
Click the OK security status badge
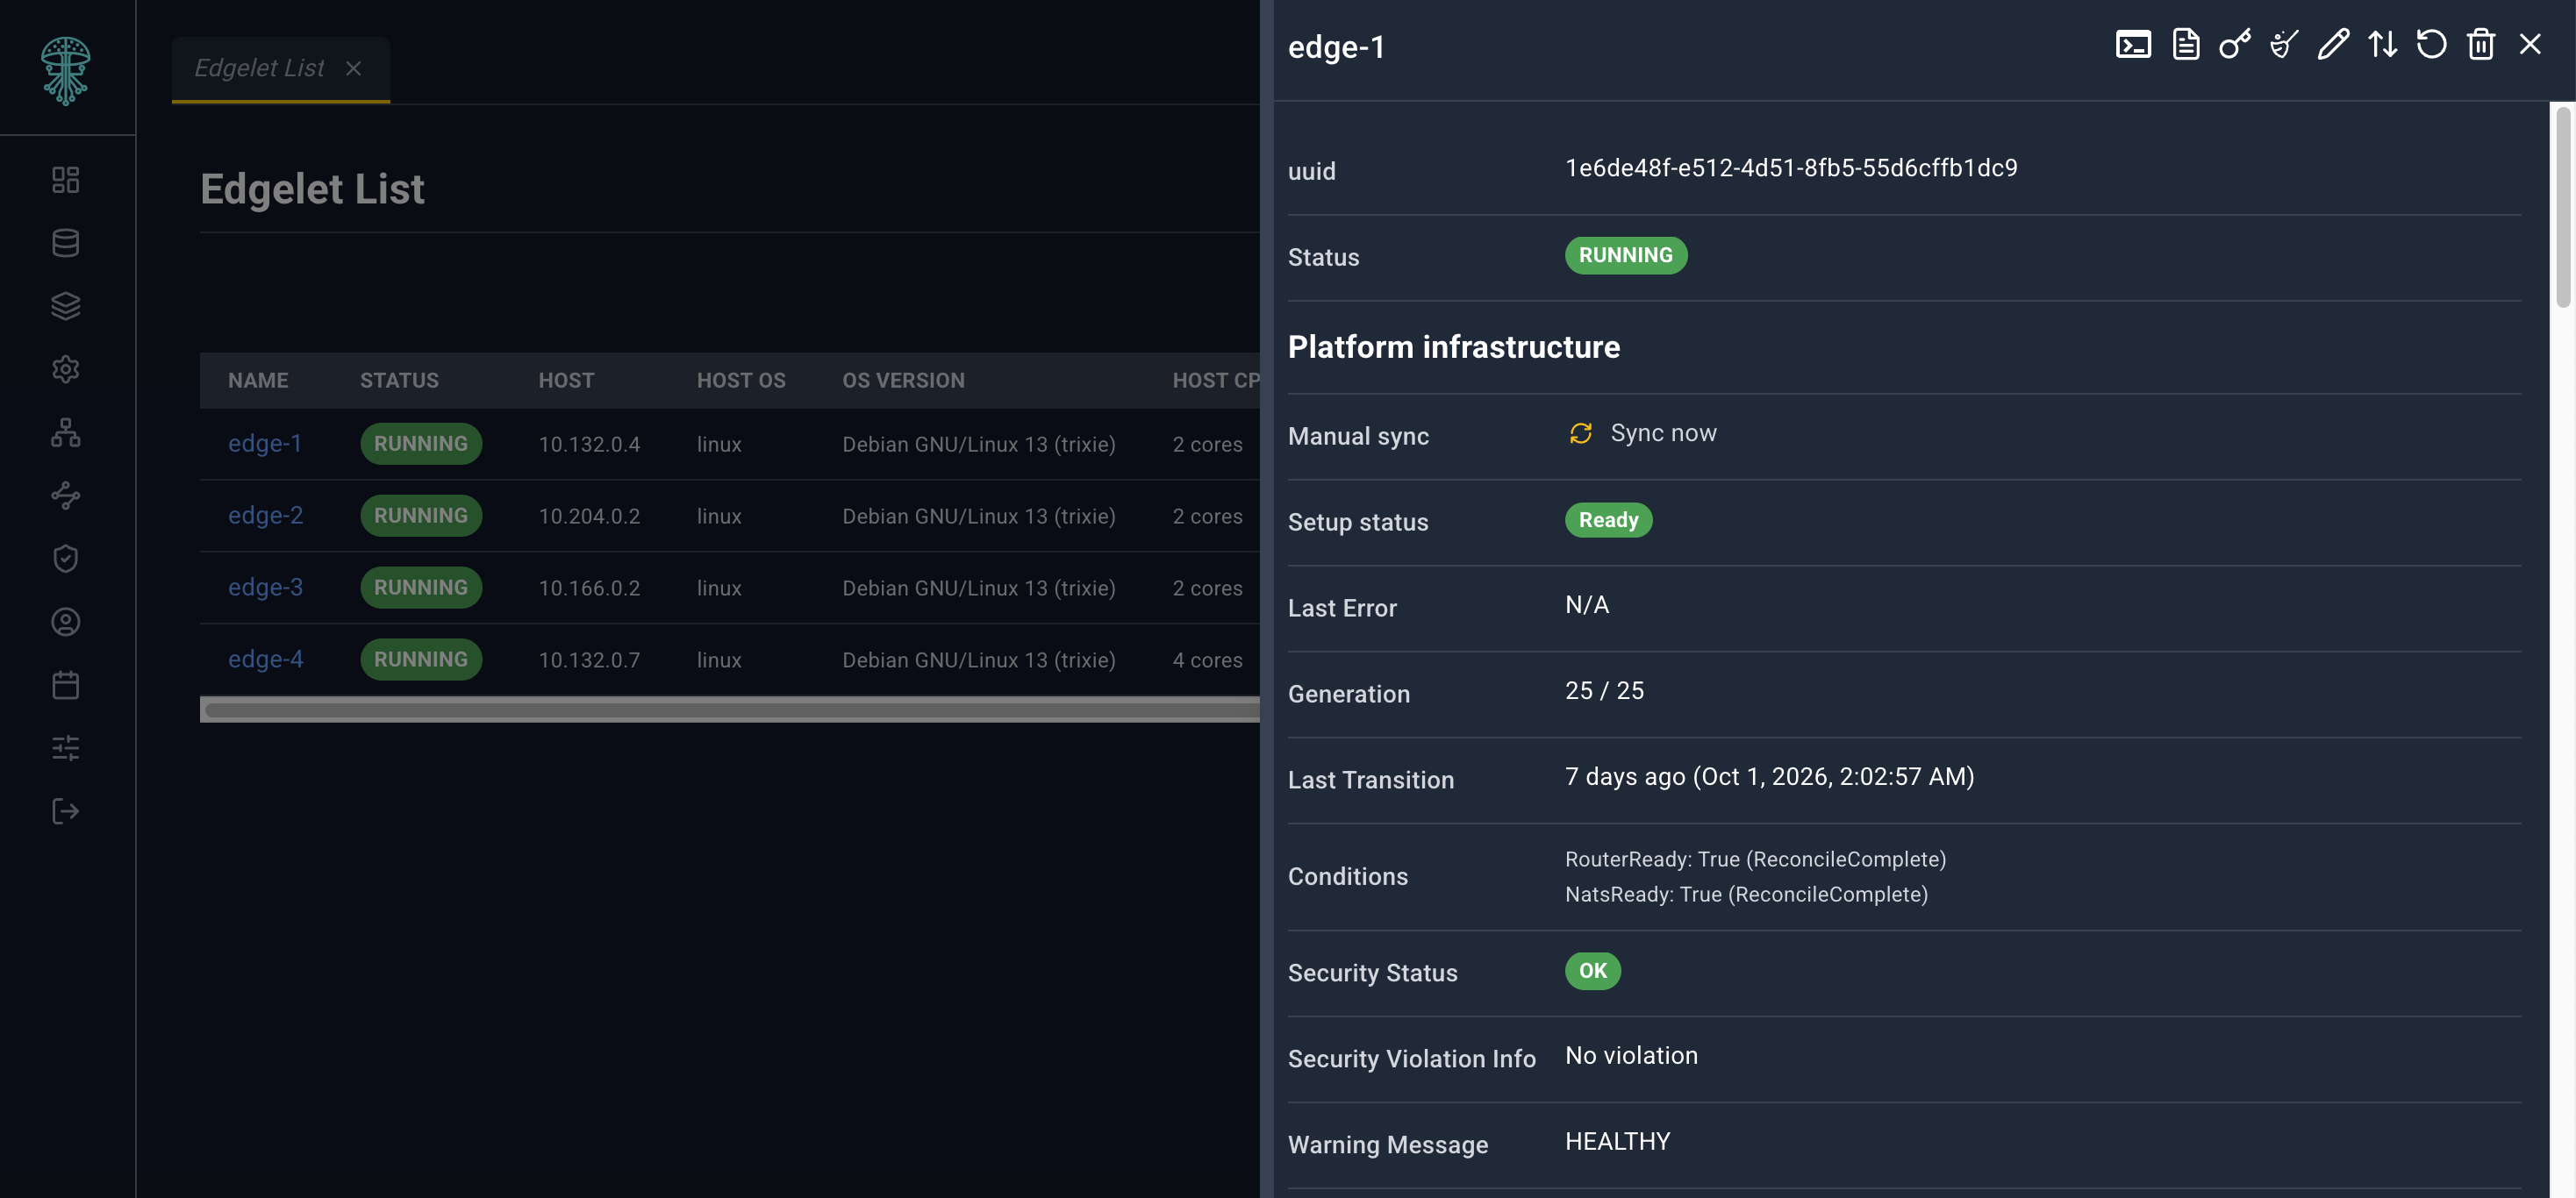[x=1593, y=971]
